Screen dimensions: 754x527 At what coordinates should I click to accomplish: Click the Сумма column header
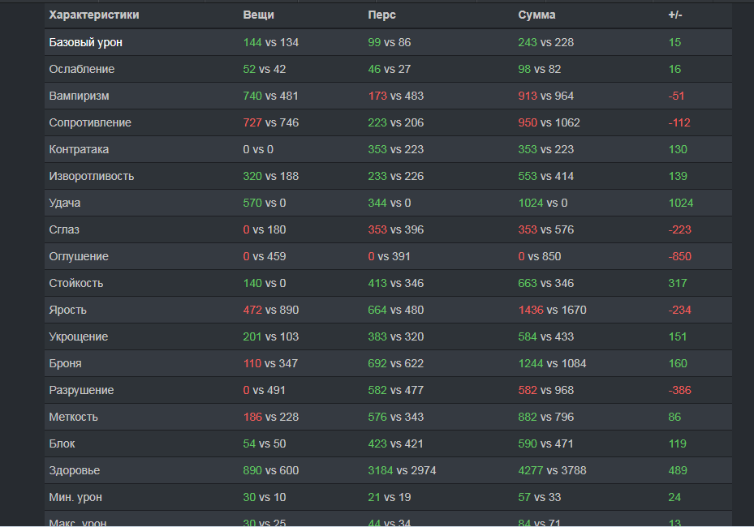[536, 15]
